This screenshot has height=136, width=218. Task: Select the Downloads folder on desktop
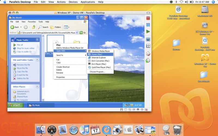[204, 77]
